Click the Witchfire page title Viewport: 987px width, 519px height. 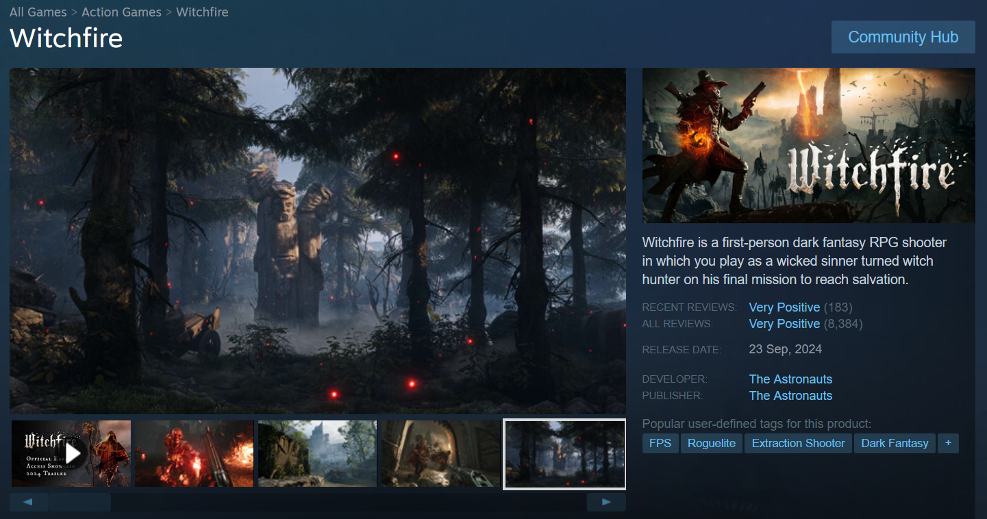66,38
